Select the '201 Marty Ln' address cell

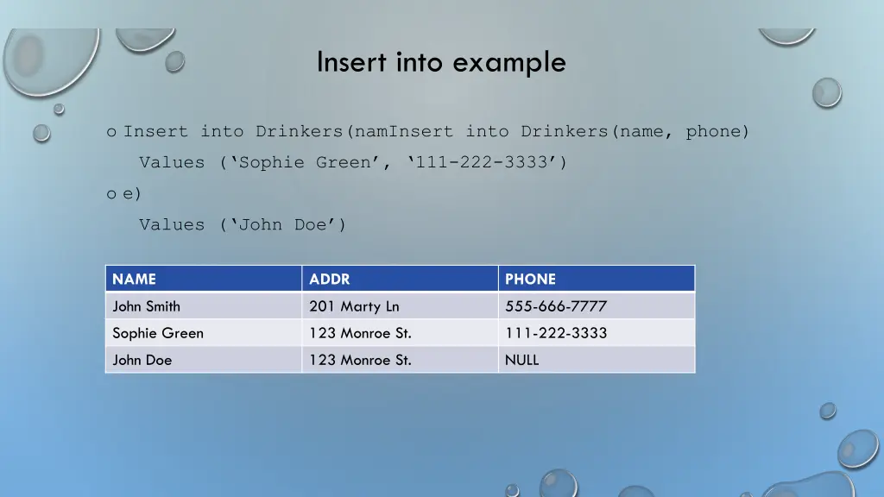400,305
